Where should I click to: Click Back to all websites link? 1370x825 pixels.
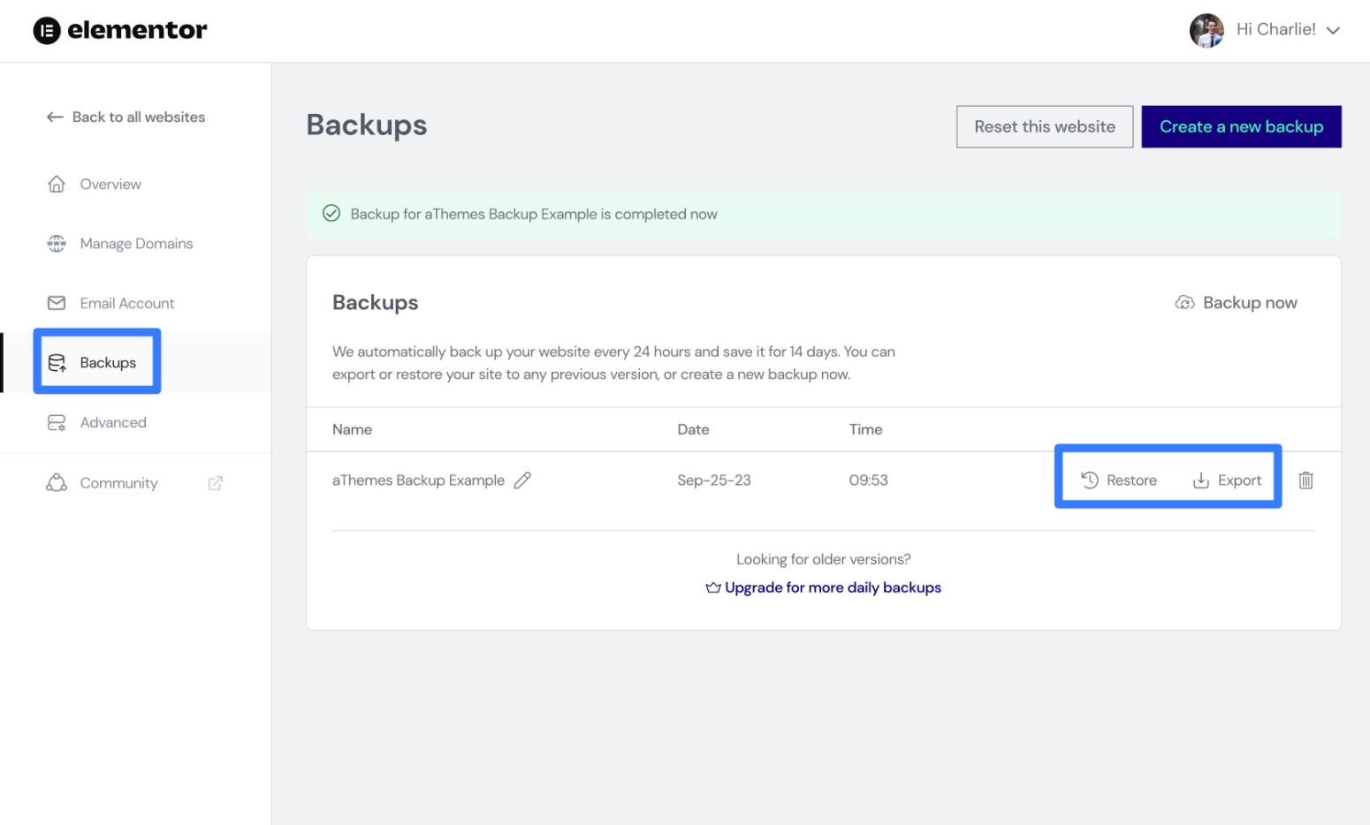[x=139, y=117]
